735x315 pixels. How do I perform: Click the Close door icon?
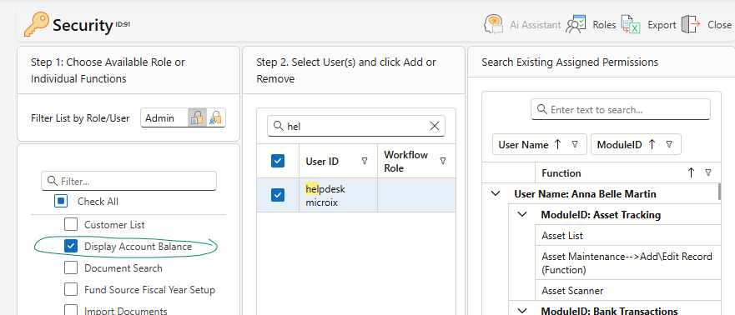pyautogui.click(x=691, y=24)
